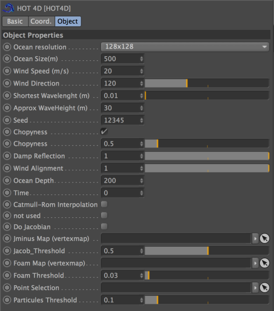
Task: Open Point Selection field triangle menu
Action: click(x=255, y=288)
